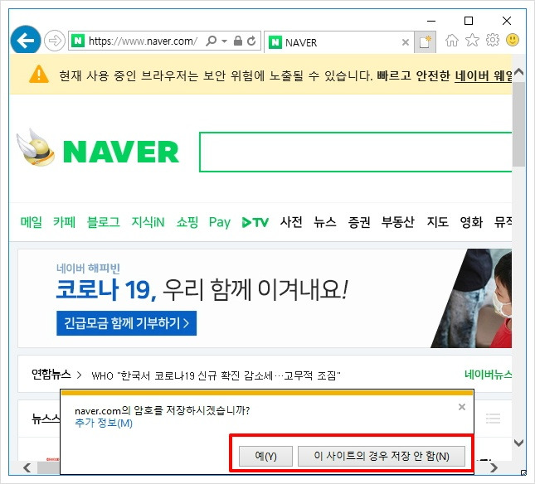Viewport: 535px width, 484px height.
Task: Open the 지도 menu link
Action: [x=437, y=222]
